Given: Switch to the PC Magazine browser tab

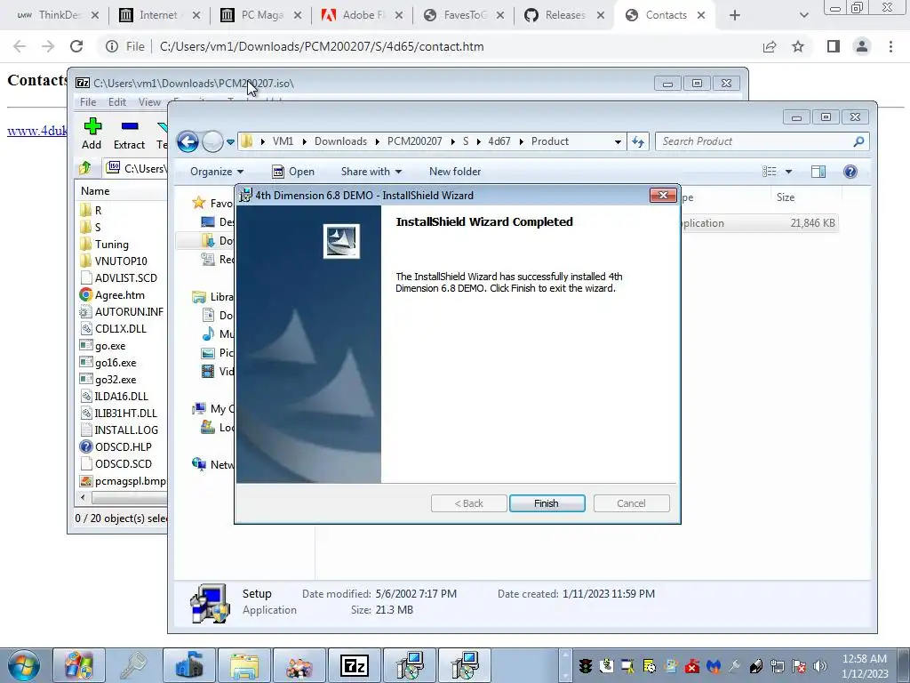Looking at the screenshot, I should pos(262,15).
